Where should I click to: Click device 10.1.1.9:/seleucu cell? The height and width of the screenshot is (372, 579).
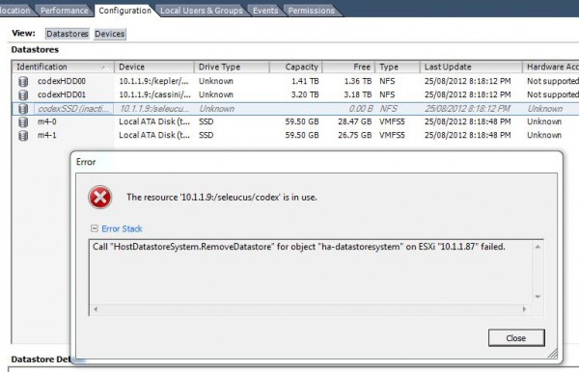[154, 109]
